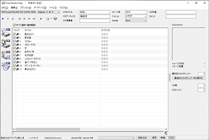Click the Exact Audio Copy title bar icon

tap(3, 3)
